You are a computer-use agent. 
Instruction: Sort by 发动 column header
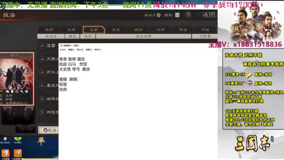click(x=88, y=36)
